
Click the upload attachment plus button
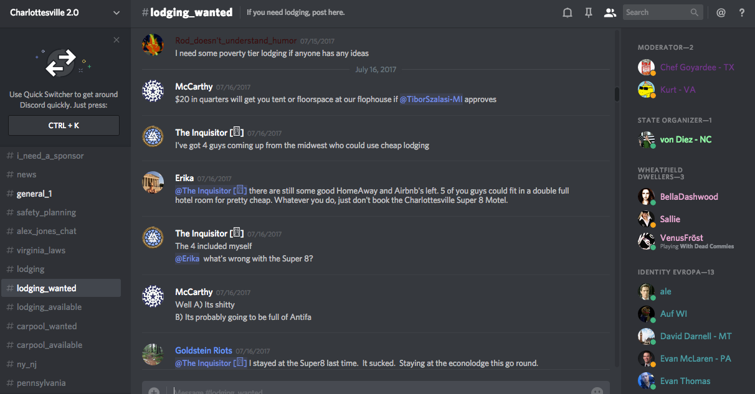154,390
